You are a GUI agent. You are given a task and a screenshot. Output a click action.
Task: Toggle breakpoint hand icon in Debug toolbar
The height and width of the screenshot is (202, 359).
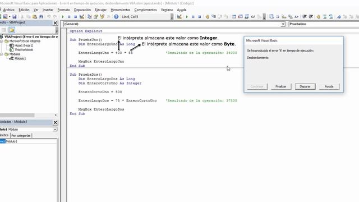(207, 17)
